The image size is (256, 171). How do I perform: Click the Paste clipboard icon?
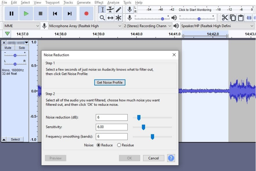[x=241, y=18]
